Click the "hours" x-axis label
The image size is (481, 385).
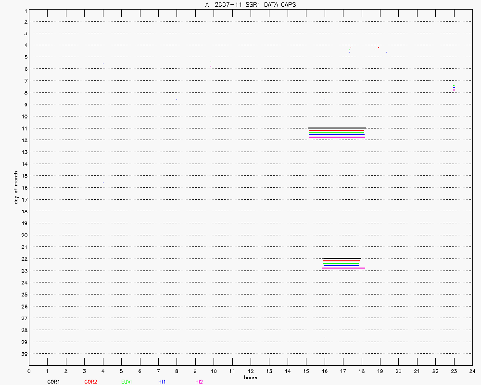250,378
